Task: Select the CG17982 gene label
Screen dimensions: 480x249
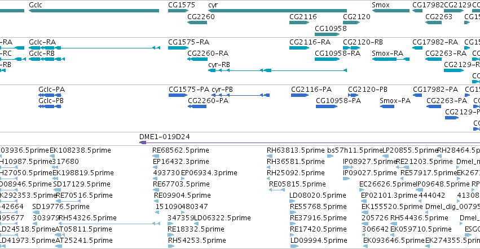Action: 428,5
